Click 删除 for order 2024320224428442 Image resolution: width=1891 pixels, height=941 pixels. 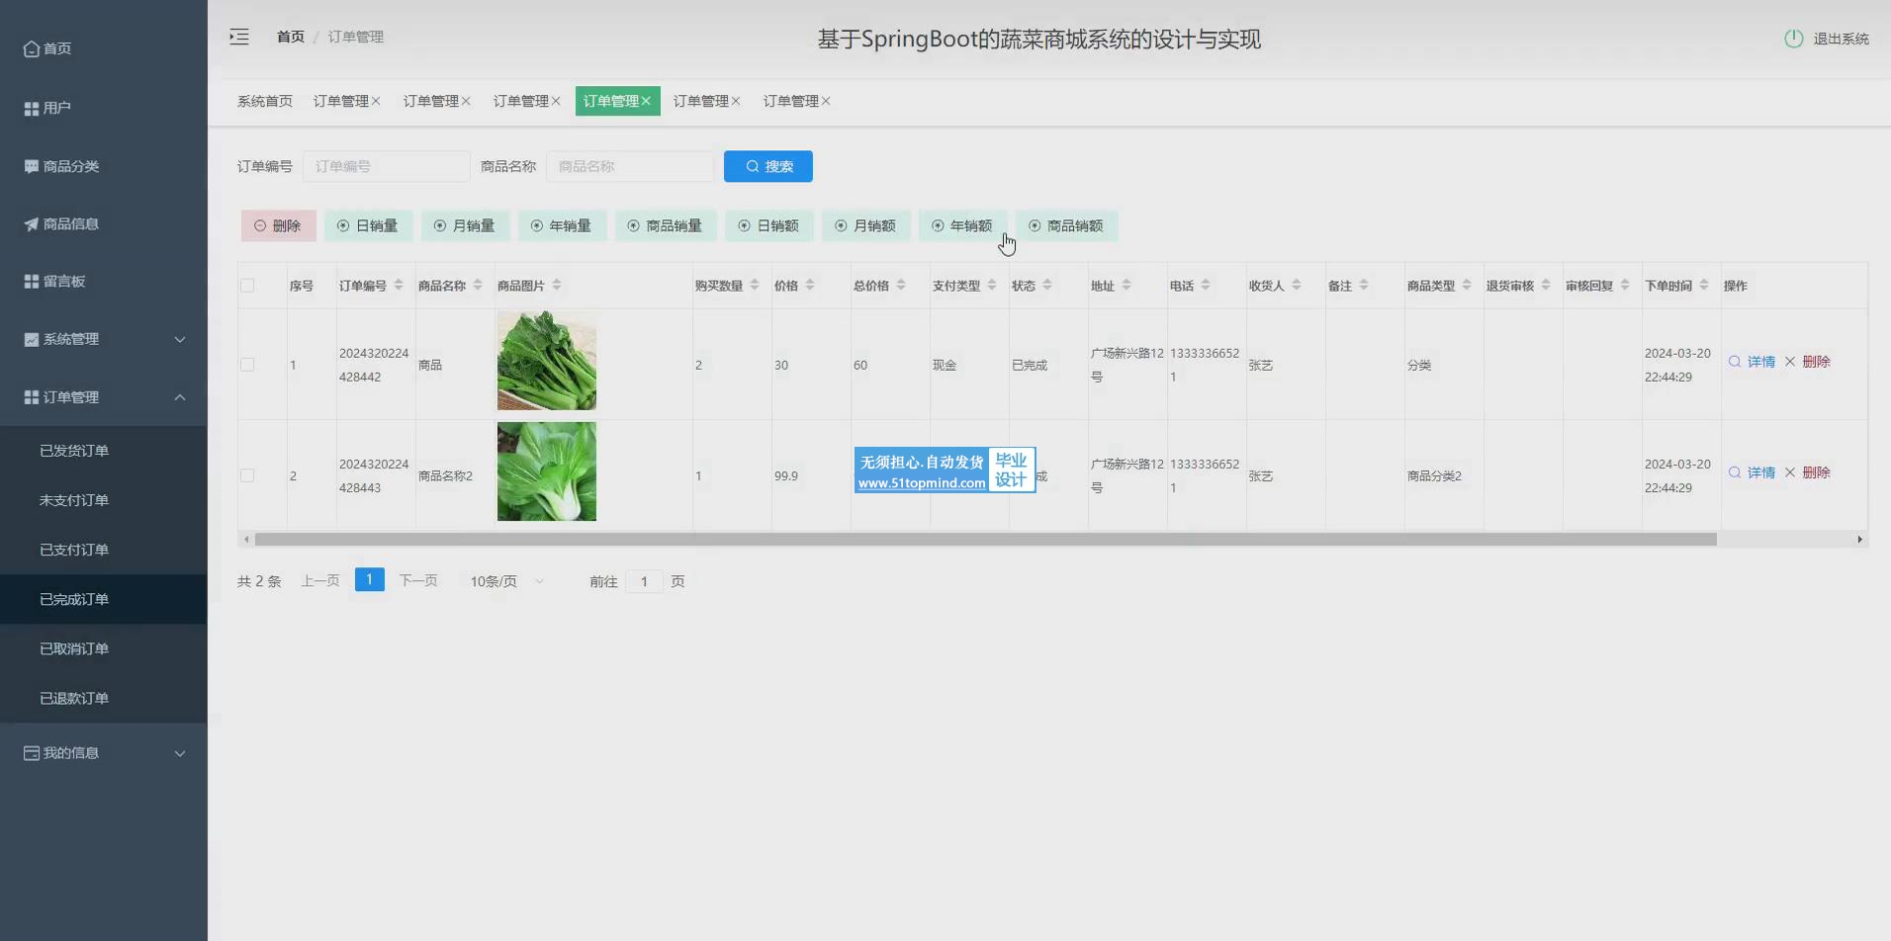pyautogui.click(x=1808, y=362)
